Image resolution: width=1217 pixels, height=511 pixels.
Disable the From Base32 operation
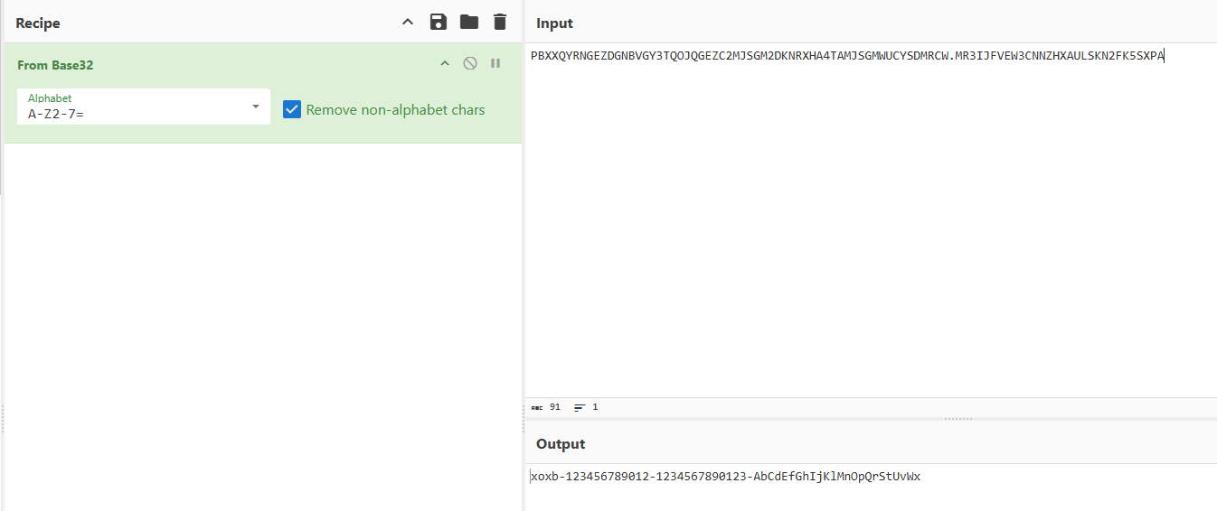tap(470, 63)
